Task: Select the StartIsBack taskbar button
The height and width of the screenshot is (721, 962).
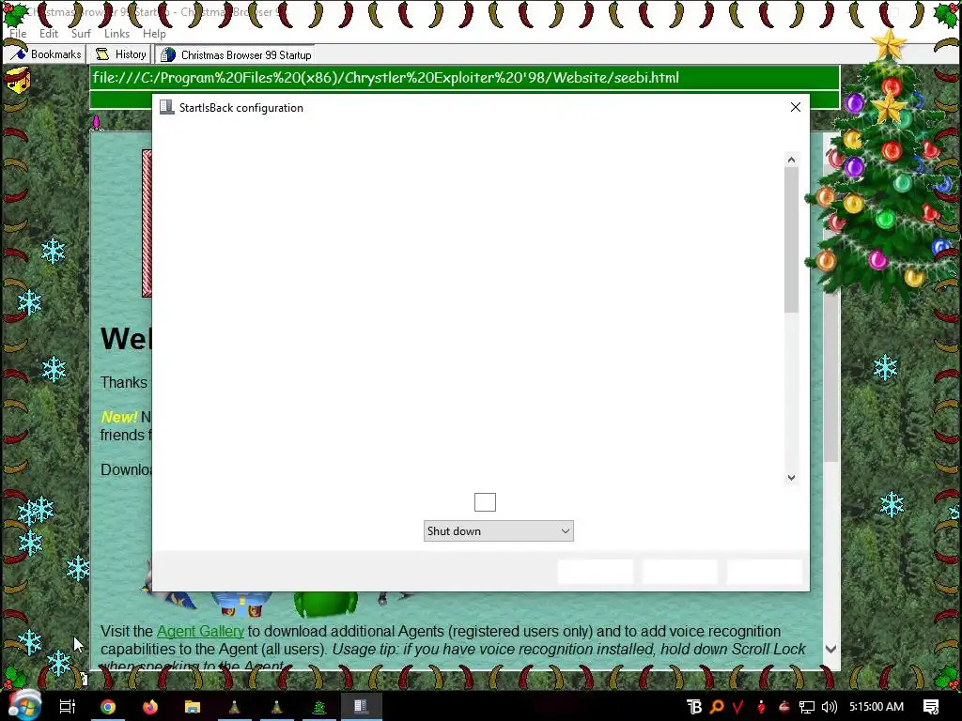Action: coord(361,707)
